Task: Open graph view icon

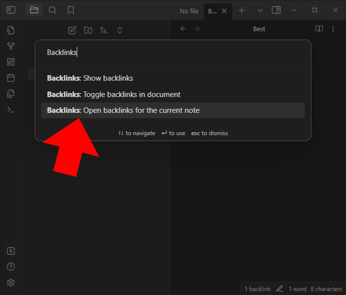Action: (x=11, y=46)
